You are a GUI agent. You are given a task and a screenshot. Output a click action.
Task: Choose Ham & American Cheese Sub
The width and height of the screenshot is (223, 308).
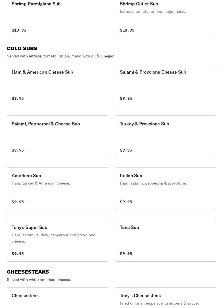click(57, 85)
